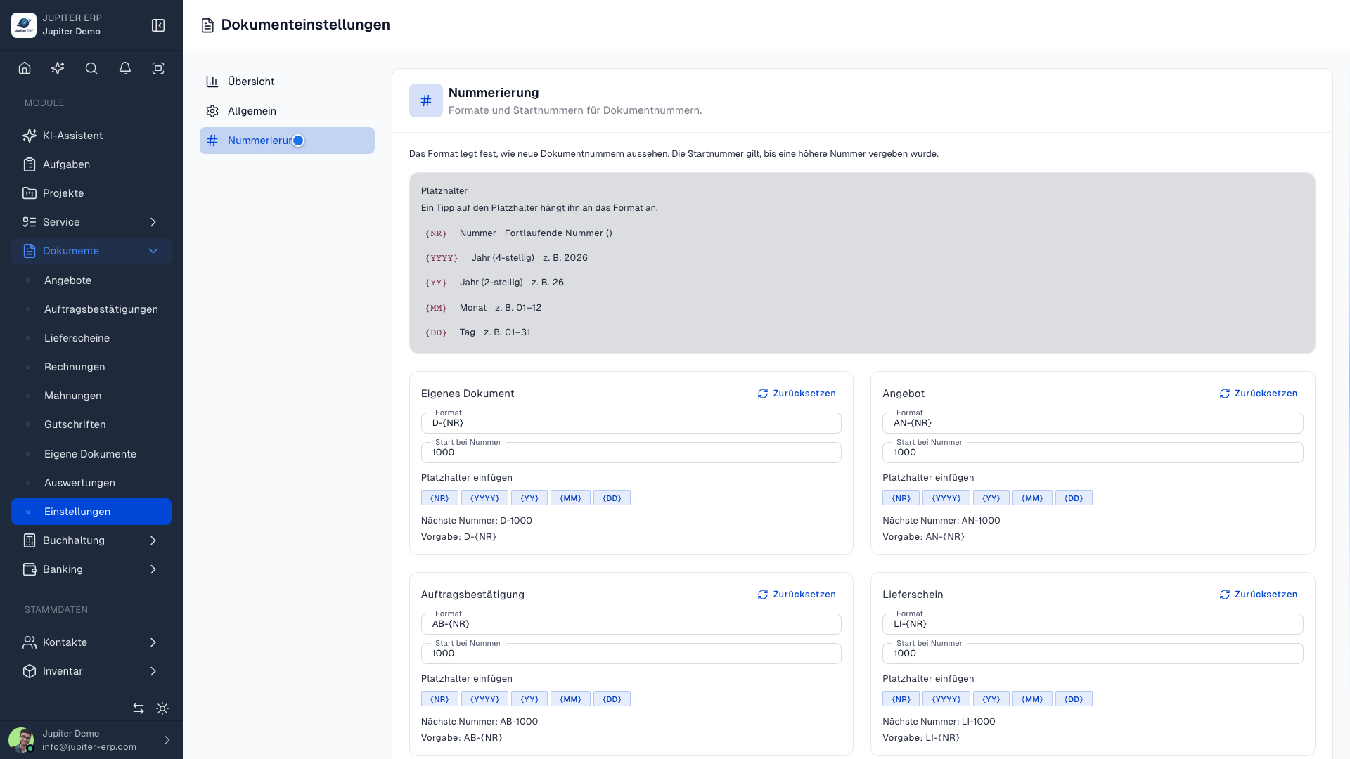The width and height of the screenshot is (1350, 759).
Task: Open KI-Assistent module
Action: (91, 136)
